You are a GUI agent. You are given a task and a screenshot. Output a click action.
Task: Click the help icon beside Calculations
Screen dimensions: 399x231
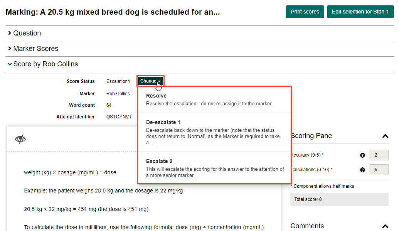362,170
